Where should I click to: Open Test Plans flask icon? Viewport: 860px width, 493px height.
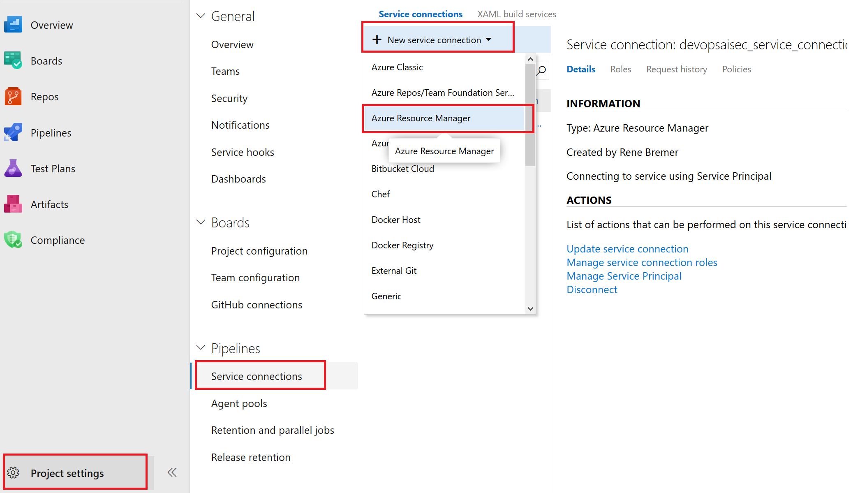13,168
